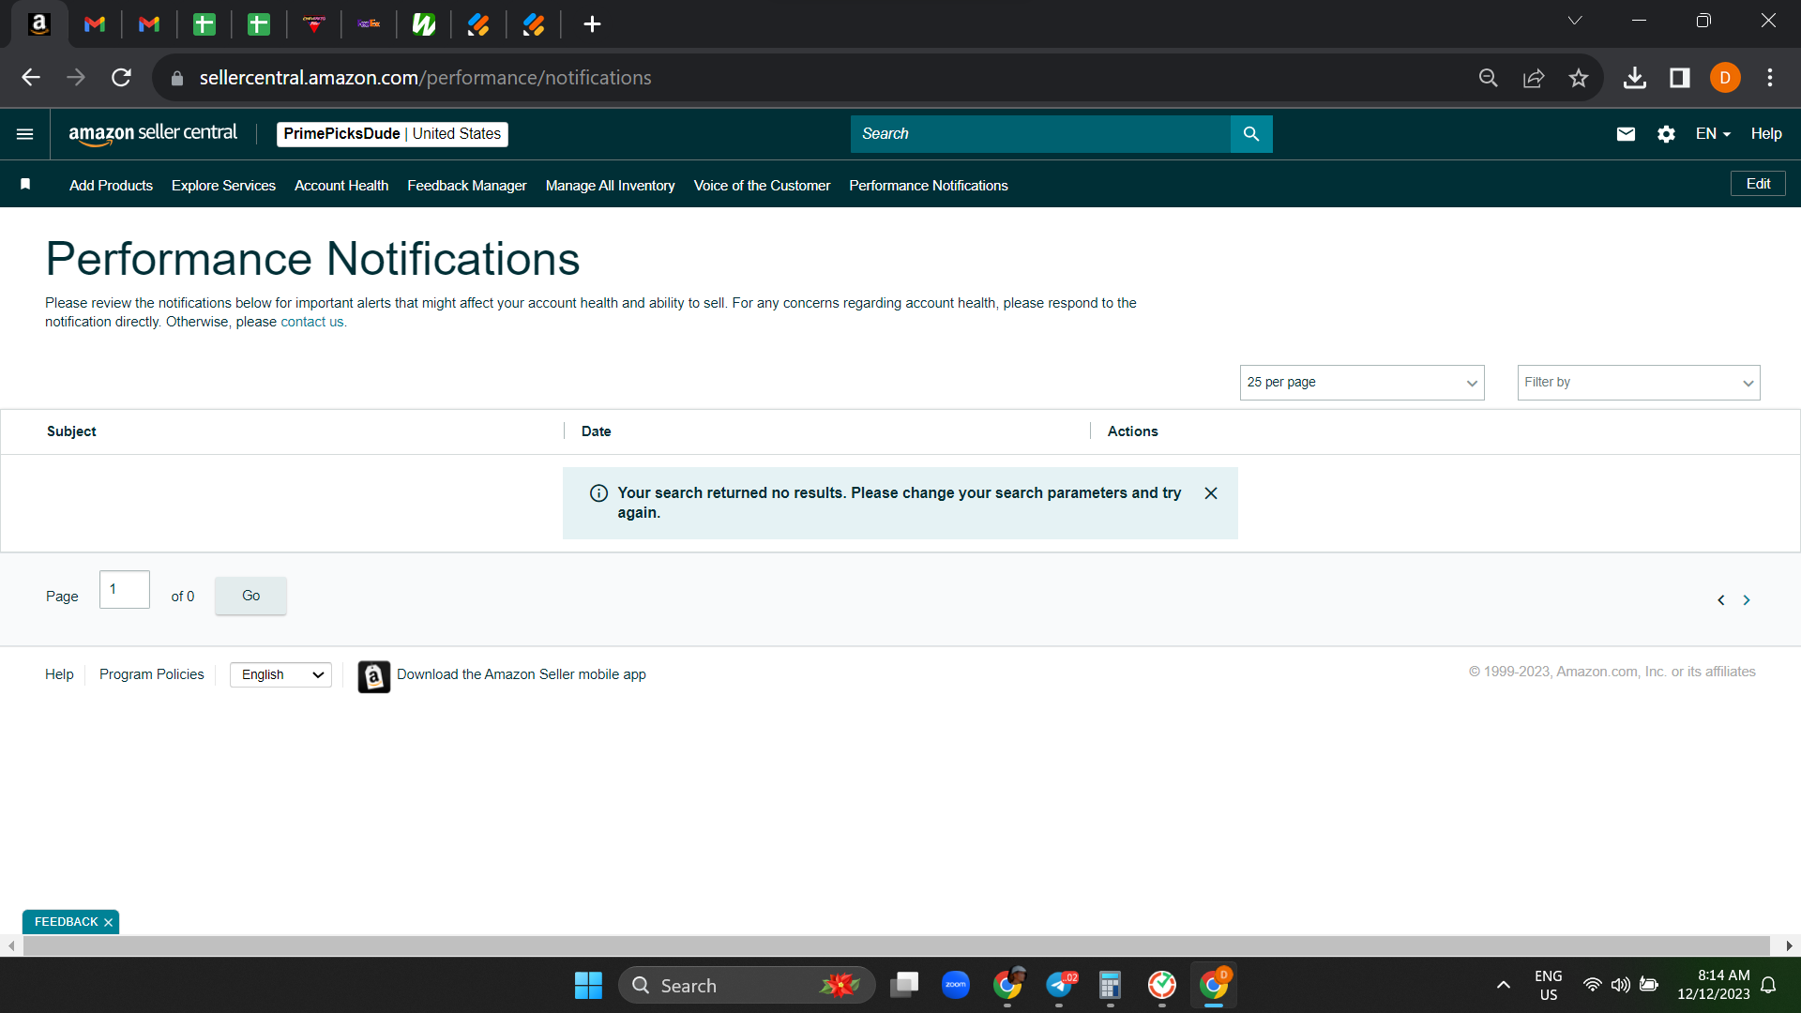Switch to the Amazon tab
Viewport: 1801px width, 1013px height.
pyautogui.click(x=39, y=24)
